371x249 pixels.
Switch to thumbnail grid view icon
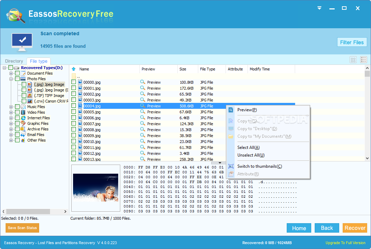pyautogui.click(x=353, y=60)
